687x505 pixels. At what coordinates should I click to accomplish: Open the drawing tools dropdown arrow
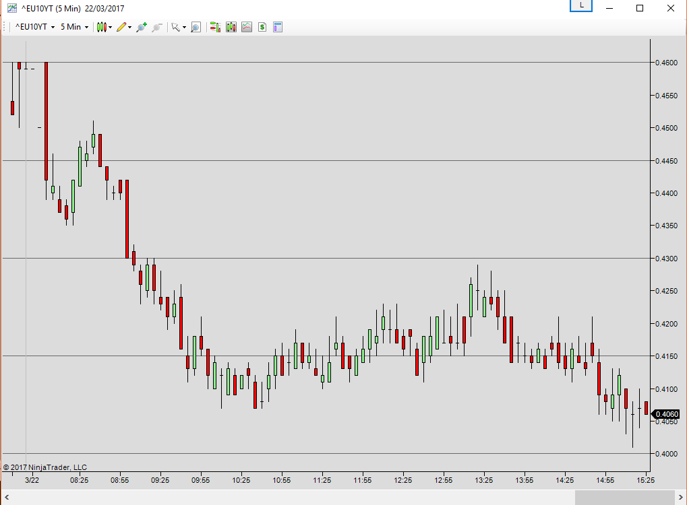[x=129, y=27]
